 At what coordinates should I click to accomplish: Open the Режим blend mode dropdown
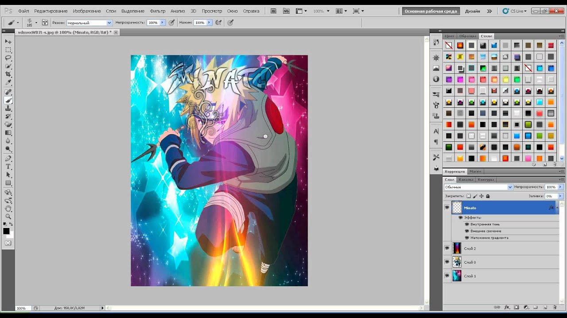[x=89, y=23]
